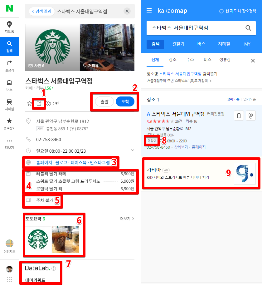The image size is (262, 286).
Task: Open 더보기 dots in the Naver sidebar
Action: click(9, 144)
